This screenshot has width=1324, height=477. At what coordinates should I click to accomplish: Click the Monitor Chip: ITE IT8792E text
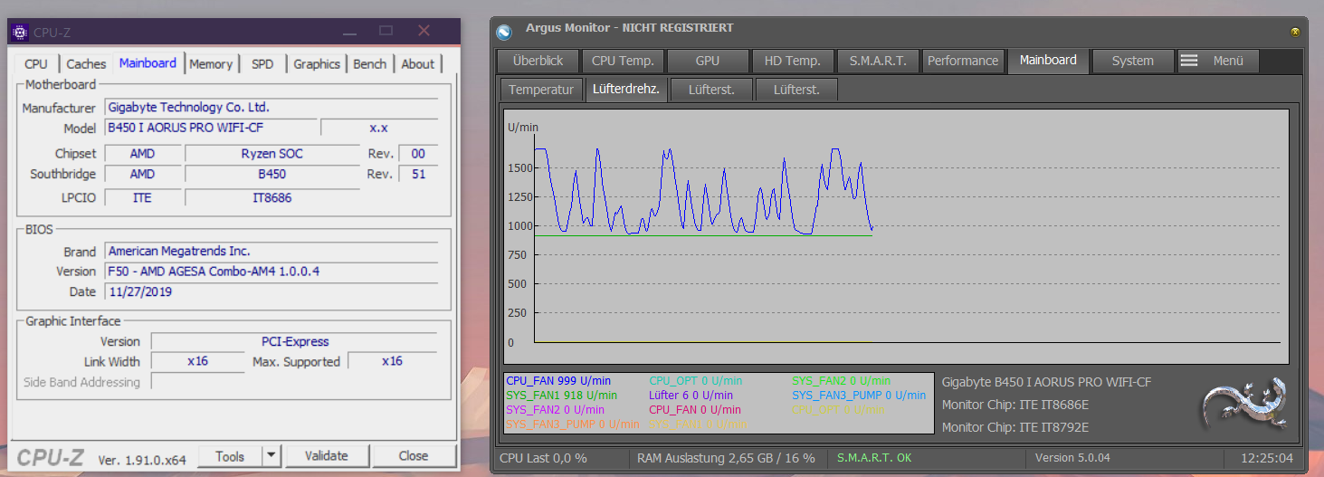1015,427
